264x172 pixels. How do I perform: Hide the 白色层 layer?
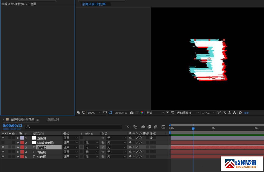(3, 147)
